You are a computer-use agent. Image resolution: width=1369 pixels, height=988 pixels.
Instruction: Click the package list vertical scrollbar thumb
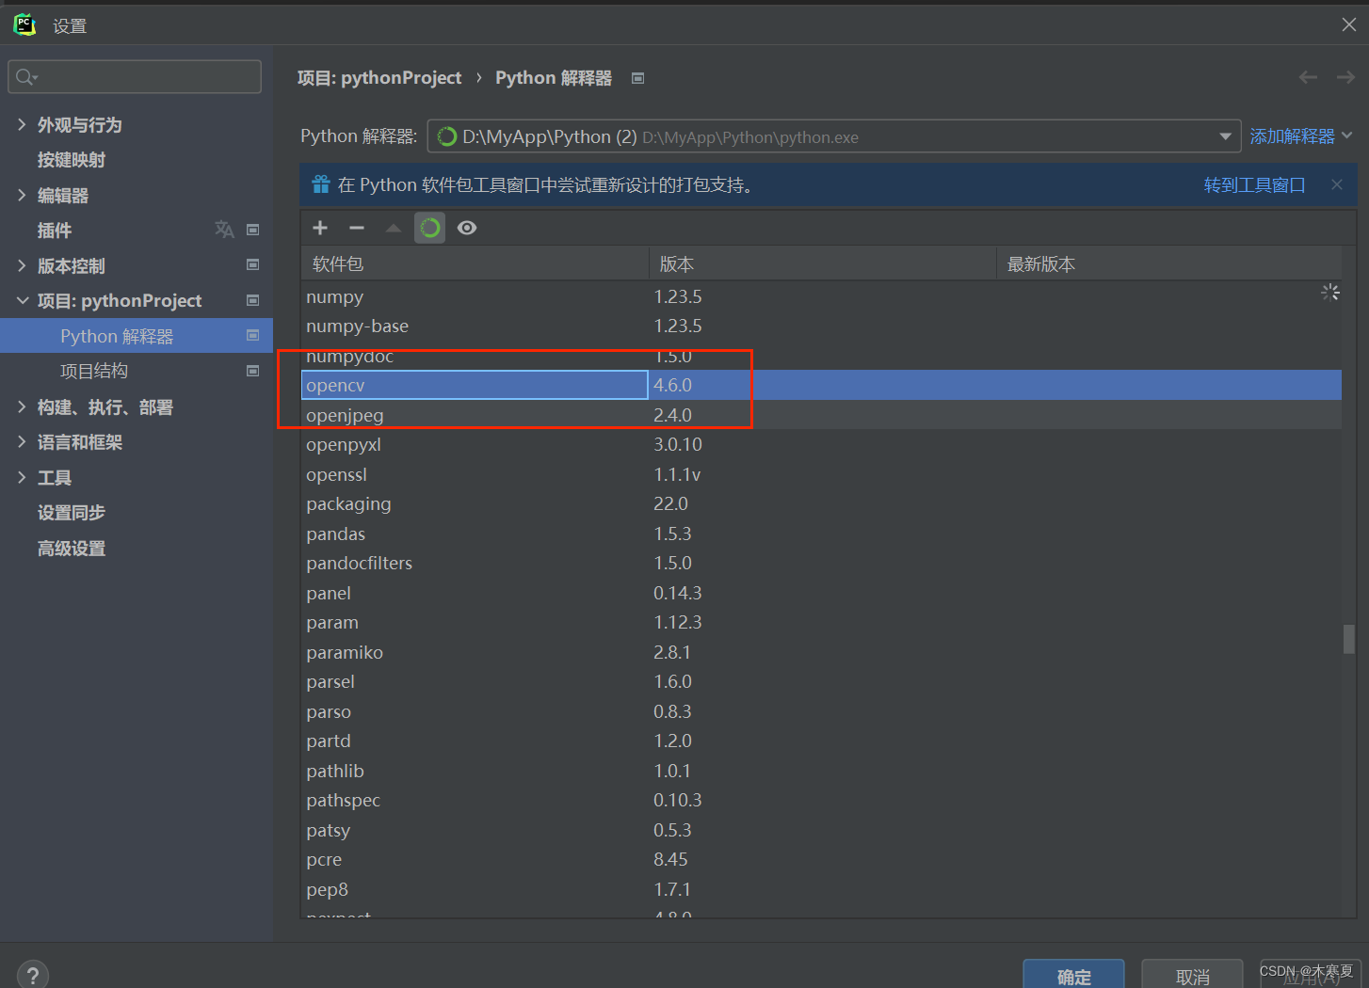[x=1349, y=639]
